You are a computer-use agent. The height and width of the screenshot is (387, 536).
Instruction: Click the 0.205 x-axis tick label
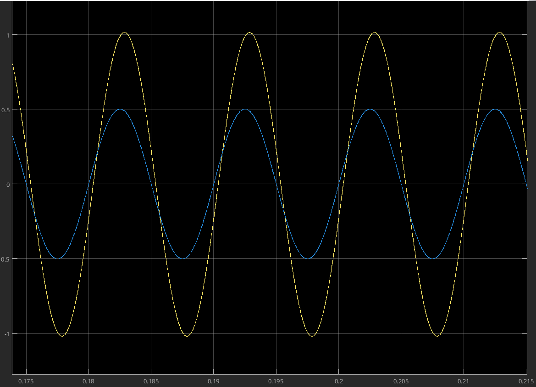coord(401,381)
